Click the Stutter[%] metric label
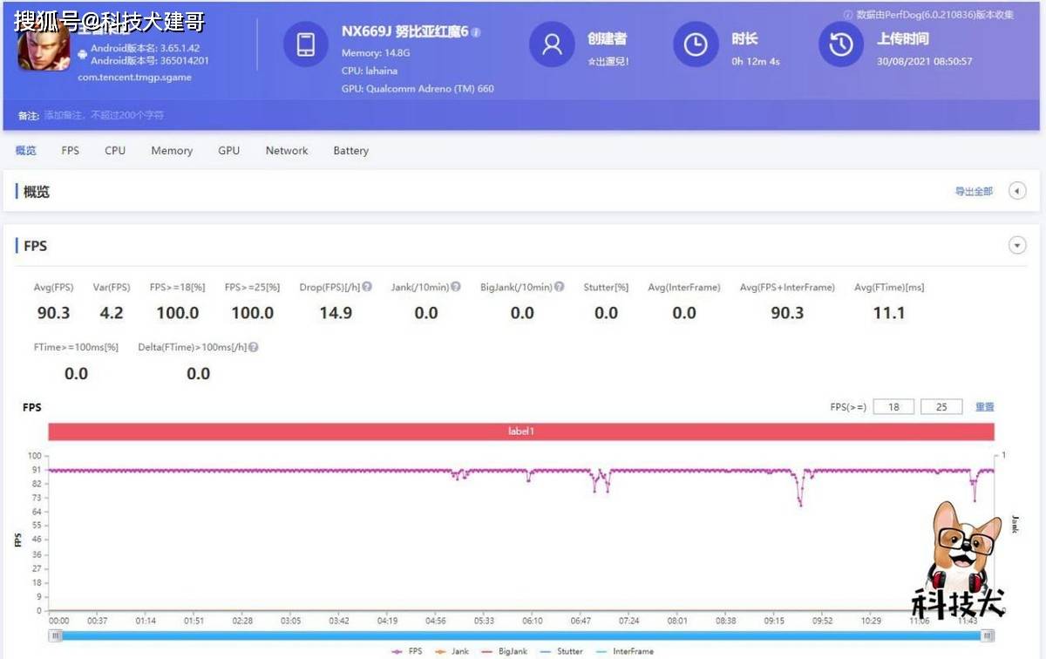 click(x=606, y=287)
